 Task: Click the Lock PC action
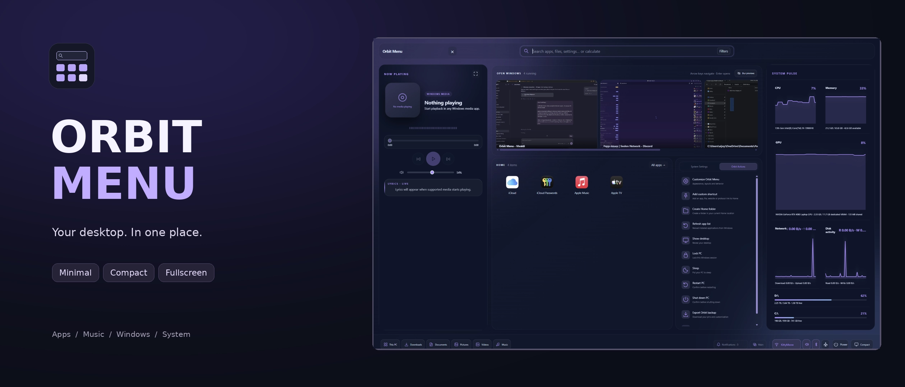tap(717, 255)
